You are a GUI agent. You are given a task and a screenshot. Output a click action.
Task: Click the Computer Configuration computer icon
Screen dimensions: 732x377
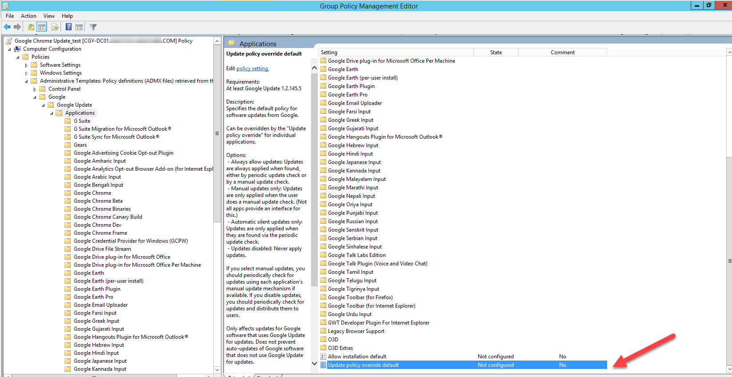[17, 49]
